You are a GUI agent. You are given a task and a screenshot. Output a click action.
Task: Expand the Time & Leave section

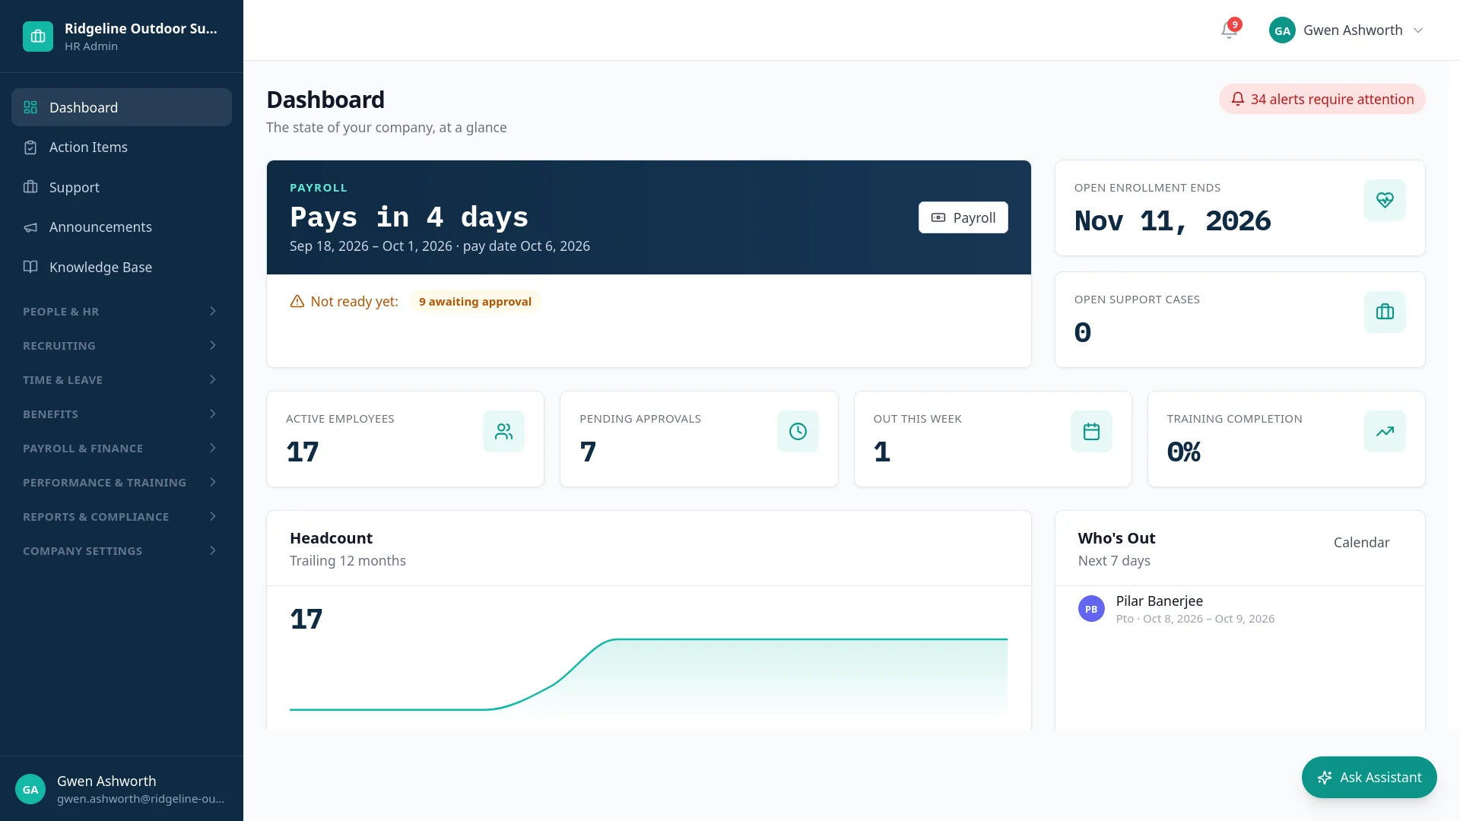(122, 379)
